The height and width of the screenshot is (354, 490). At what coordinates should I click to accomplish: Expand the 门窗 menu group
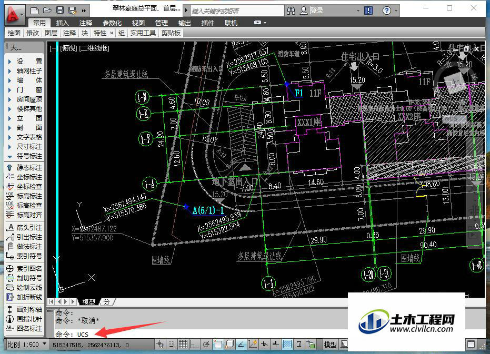tap(25, 90)
